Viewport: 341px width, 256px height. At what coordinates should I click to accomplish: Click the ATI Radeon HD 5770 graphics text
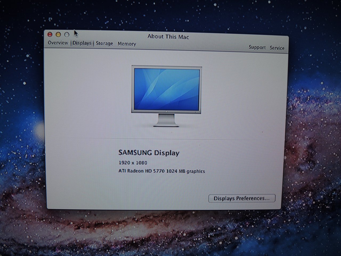(x=162, y=171)
